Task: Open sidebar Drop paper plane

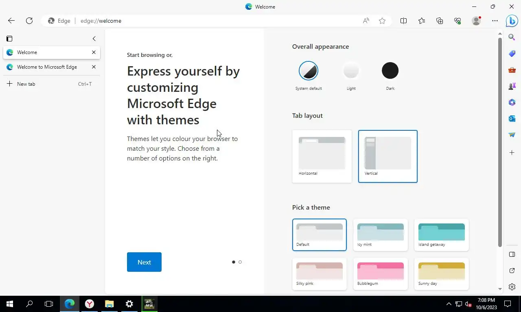Action: pos(512,135)
